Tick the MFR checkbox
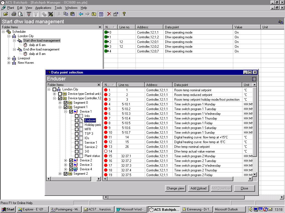Viewport: 285px width, 213px height. 77,129
